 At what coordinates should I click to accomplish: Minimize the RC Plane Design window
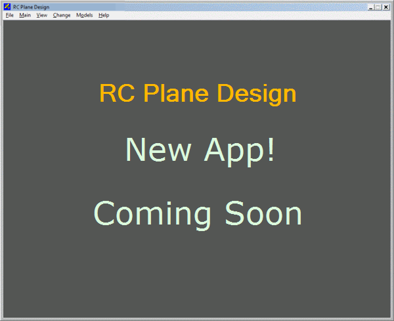coord(371,7)
